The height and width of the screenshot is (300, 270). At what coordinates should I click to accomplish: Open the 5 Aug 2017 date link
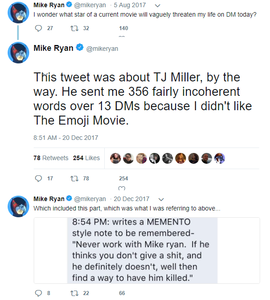[130, 5]
